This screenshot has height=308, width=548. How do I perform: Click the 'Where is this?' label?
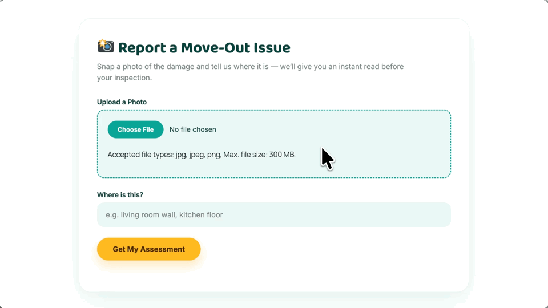pyautogui.click(x=120, y=195)
